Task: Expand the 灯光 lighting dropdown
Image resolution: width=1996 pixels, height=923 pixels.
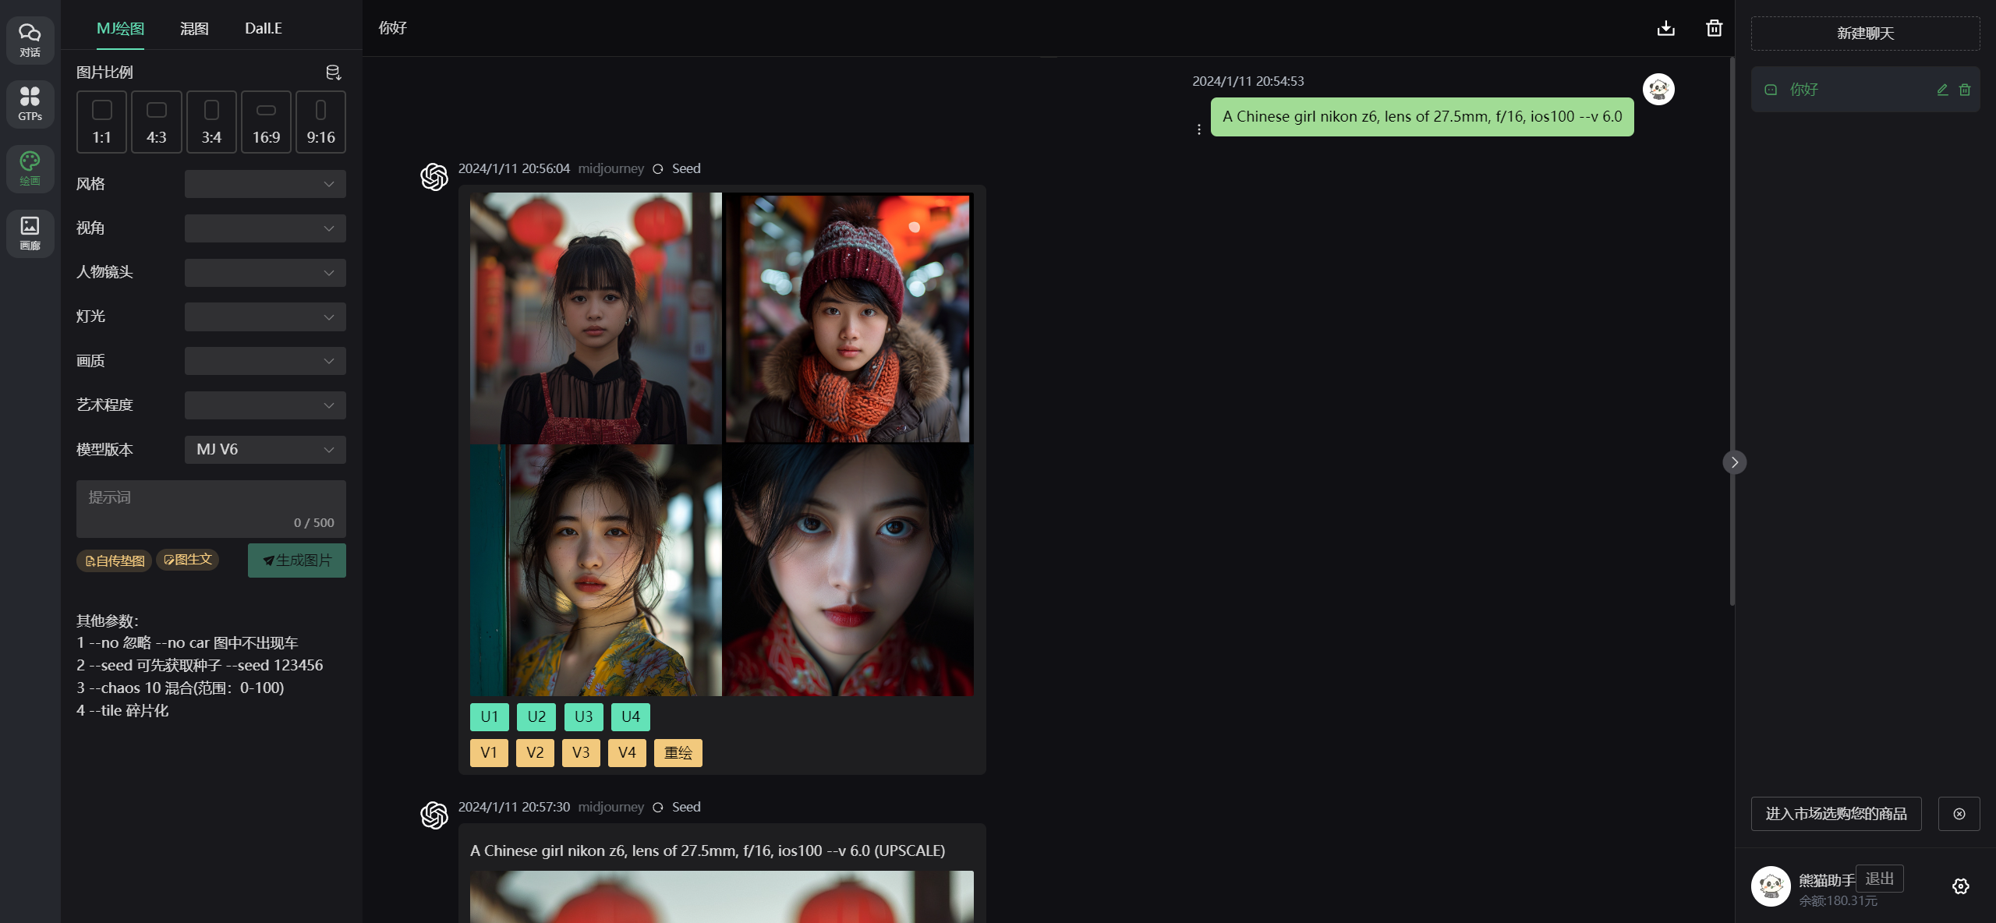Action: pyautogui.click(x=265, y=317)
